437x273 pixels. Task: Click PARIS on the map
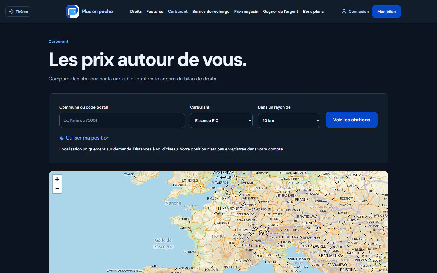coord(218,213)
